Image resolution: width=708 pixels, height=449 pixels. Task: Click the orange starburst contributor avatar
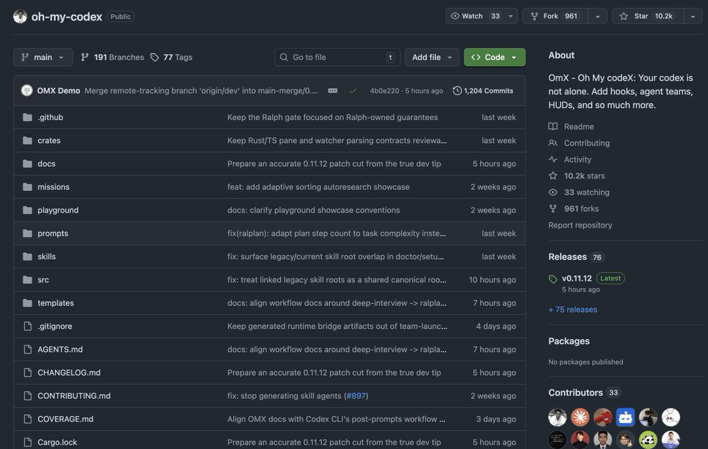click(x=581, y=417)
